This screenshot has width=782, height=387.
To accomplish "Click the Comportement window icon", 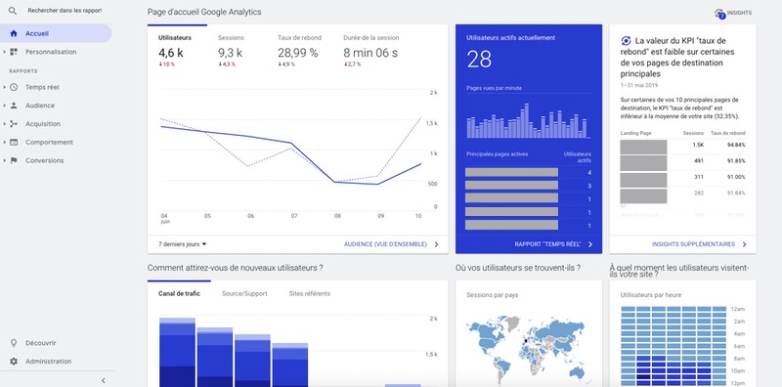I will pos(14,142).
